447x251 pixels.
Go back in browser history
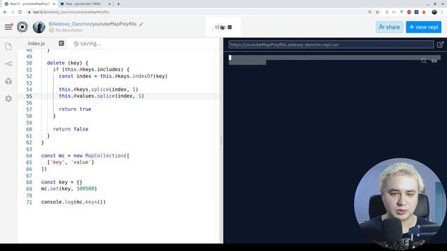(5, 12)
